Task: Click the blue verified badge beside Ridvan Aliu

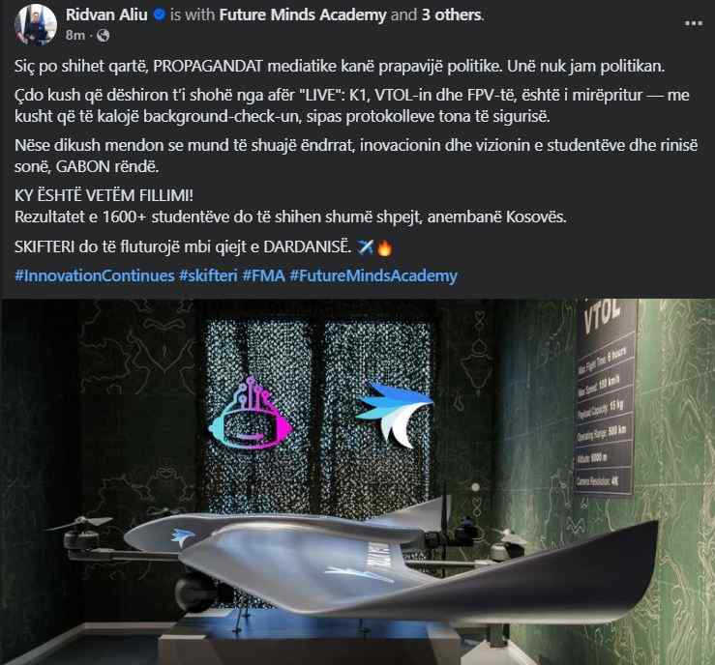Action: coord(159,15)
